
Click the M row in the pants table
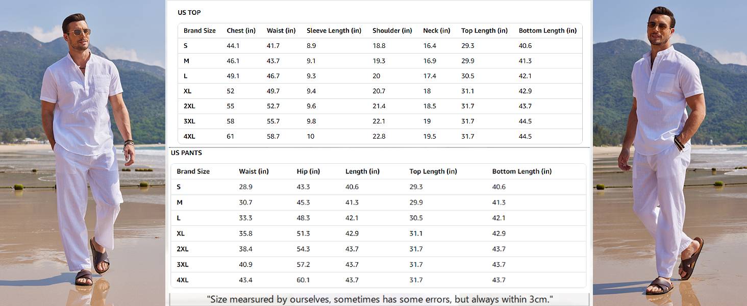379,202
